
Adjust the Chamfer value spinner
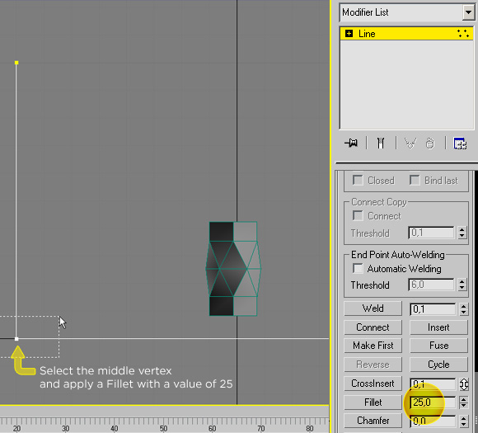(464, 421)
